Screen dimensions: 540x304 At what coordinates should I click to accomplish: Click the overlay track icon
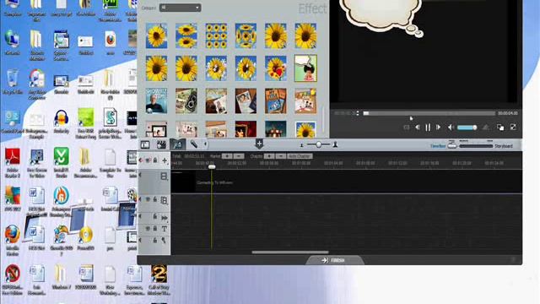pos(164,200)
